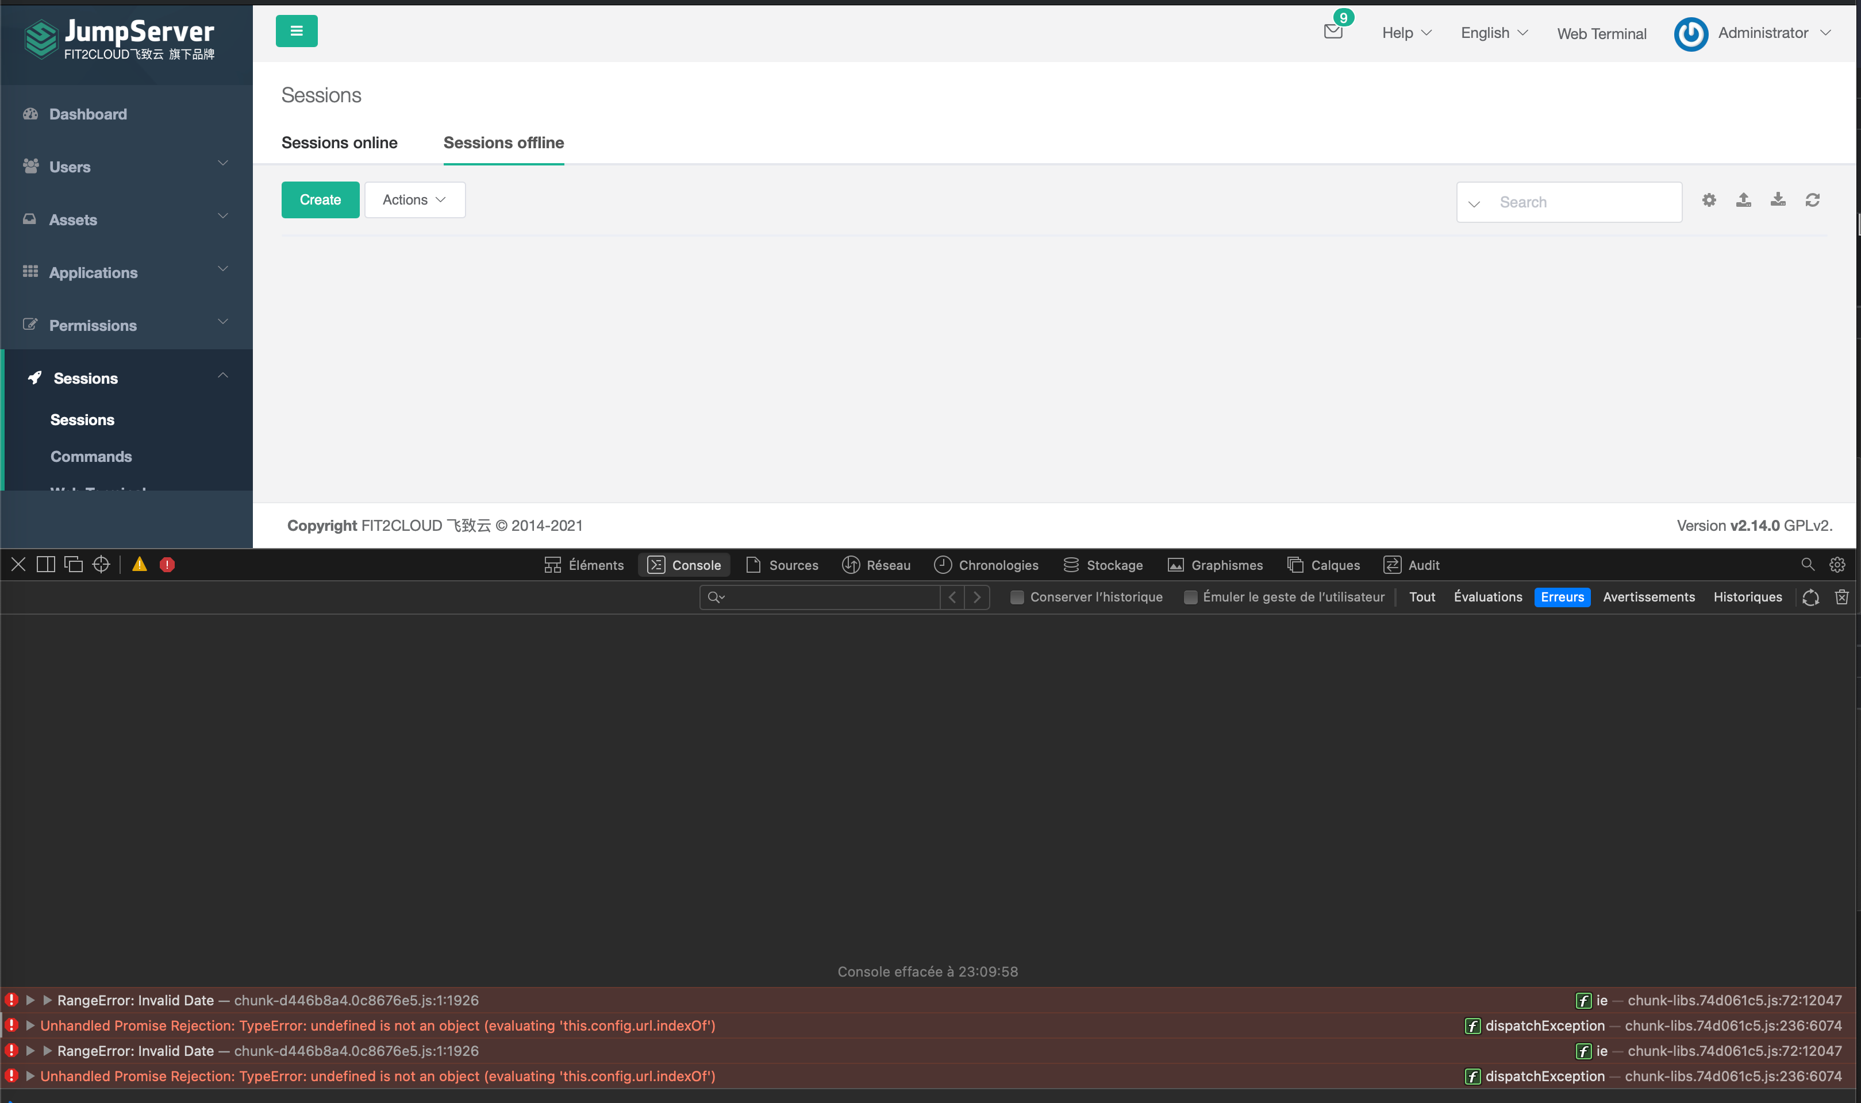Expand the first RangeError console entry

[x=30, y=1000]
